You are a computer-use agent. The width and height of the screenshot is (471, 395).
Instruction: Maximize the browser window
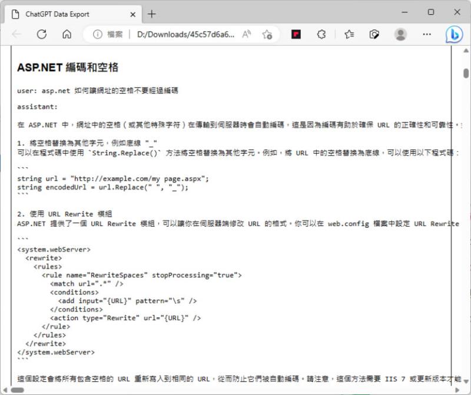click(x=431, y=12)
